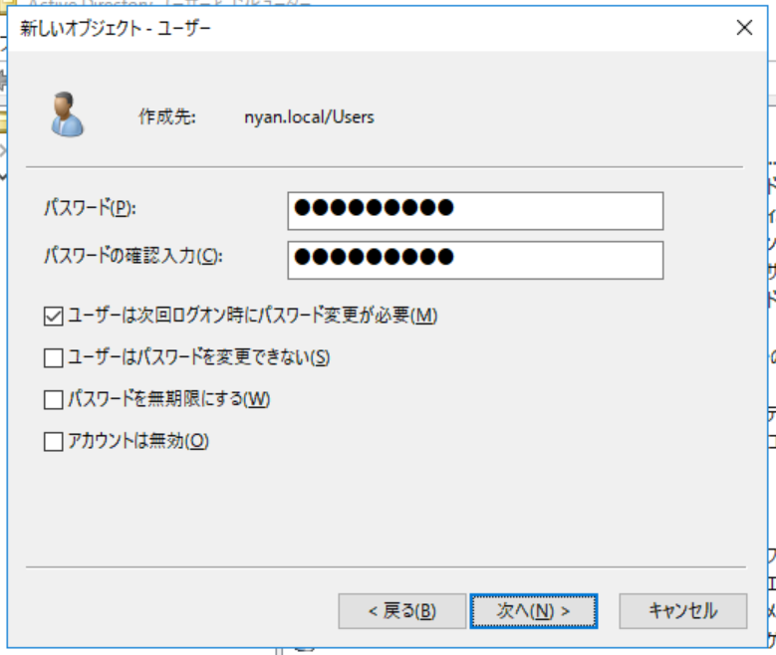Screen dimensions: 776x655
Task: Click the user avatar icon
Action: click(67, 113)
